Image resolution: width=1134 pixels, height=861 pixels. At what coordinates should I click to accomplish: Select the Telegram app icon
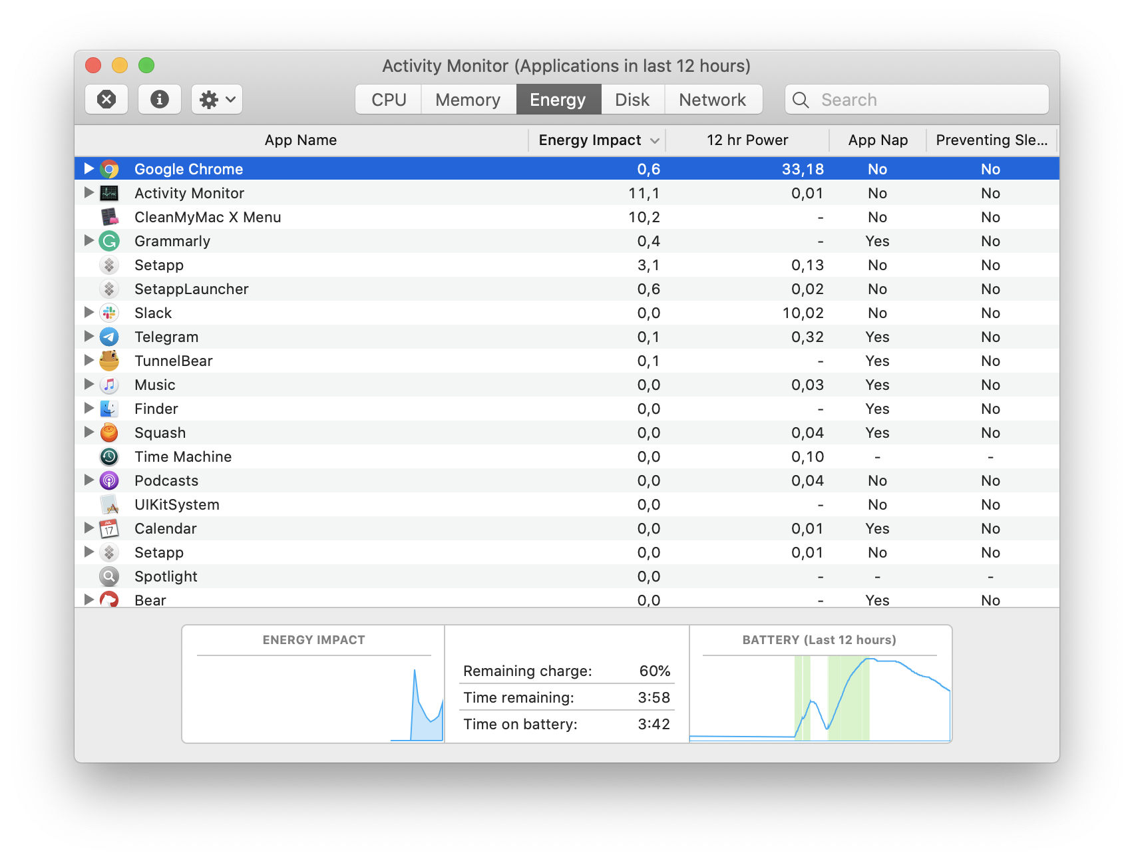click(x=108, y=336)
